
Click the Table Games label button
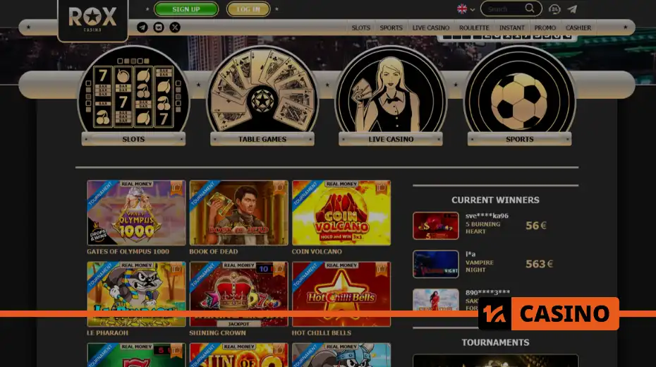point(262,139)
